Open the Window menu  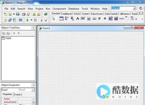tap(95, 9)
